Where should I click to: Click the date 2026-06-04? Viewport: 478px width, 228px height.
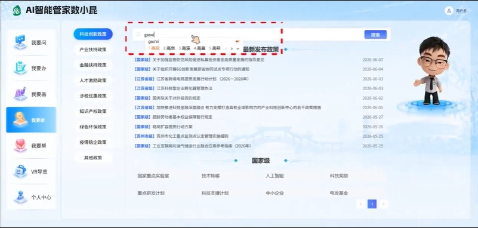click(372, 69)
